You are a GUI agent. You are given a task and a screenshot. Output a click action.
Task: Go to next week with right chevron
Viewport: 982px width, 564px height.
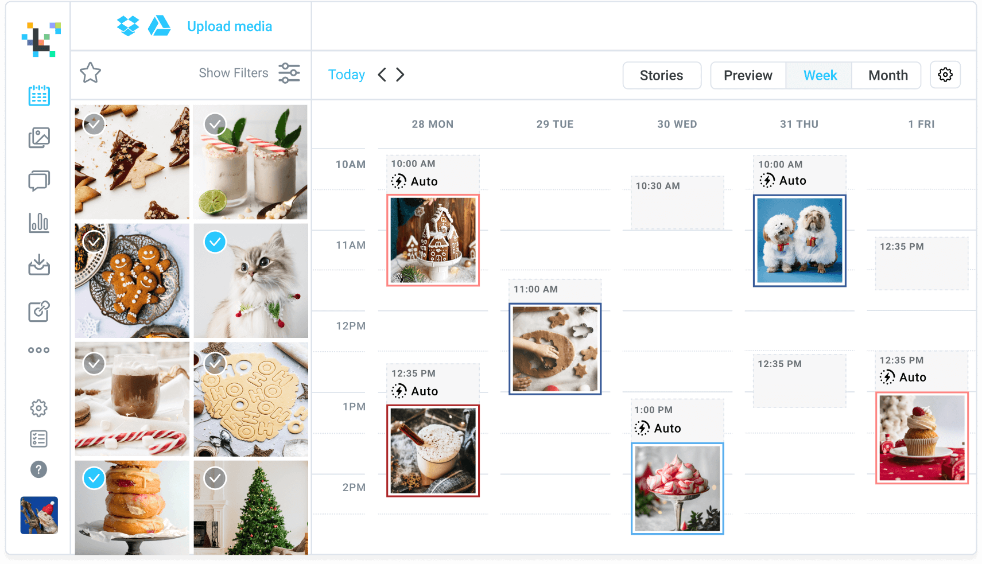[400, 75]
